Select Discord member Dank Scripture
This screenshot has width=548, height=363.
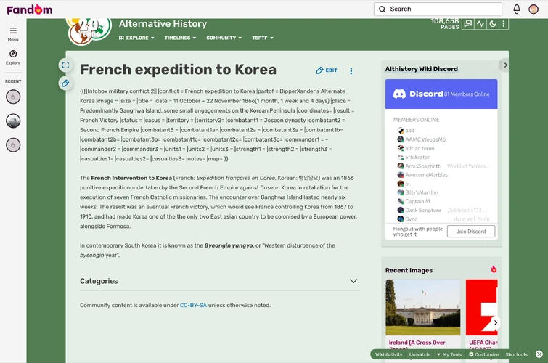(420, 210)
